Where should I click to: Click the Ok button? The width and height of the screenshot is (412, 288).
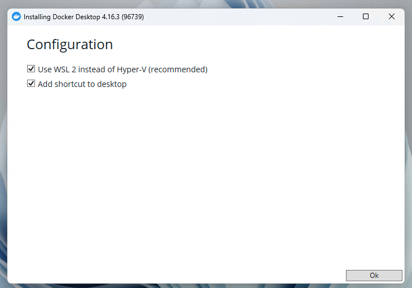coord(374,276)
